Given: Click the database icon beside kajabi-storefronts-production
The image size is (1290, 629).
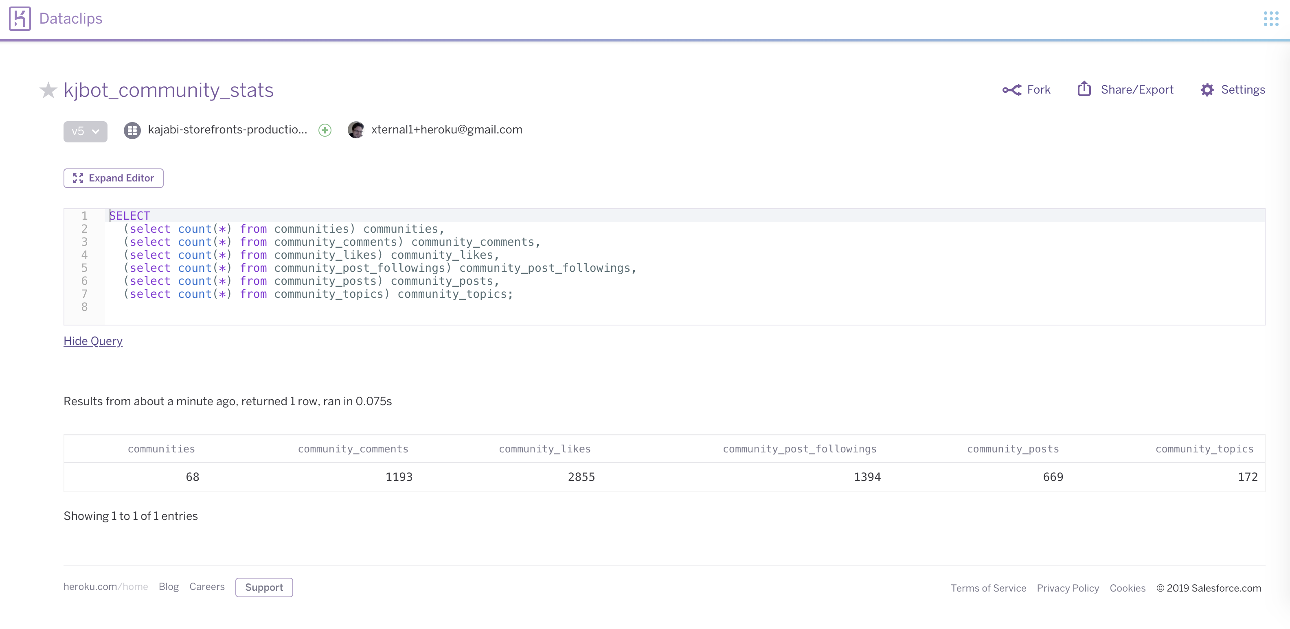Looking at the screenshot, I should tap(132, 130).
